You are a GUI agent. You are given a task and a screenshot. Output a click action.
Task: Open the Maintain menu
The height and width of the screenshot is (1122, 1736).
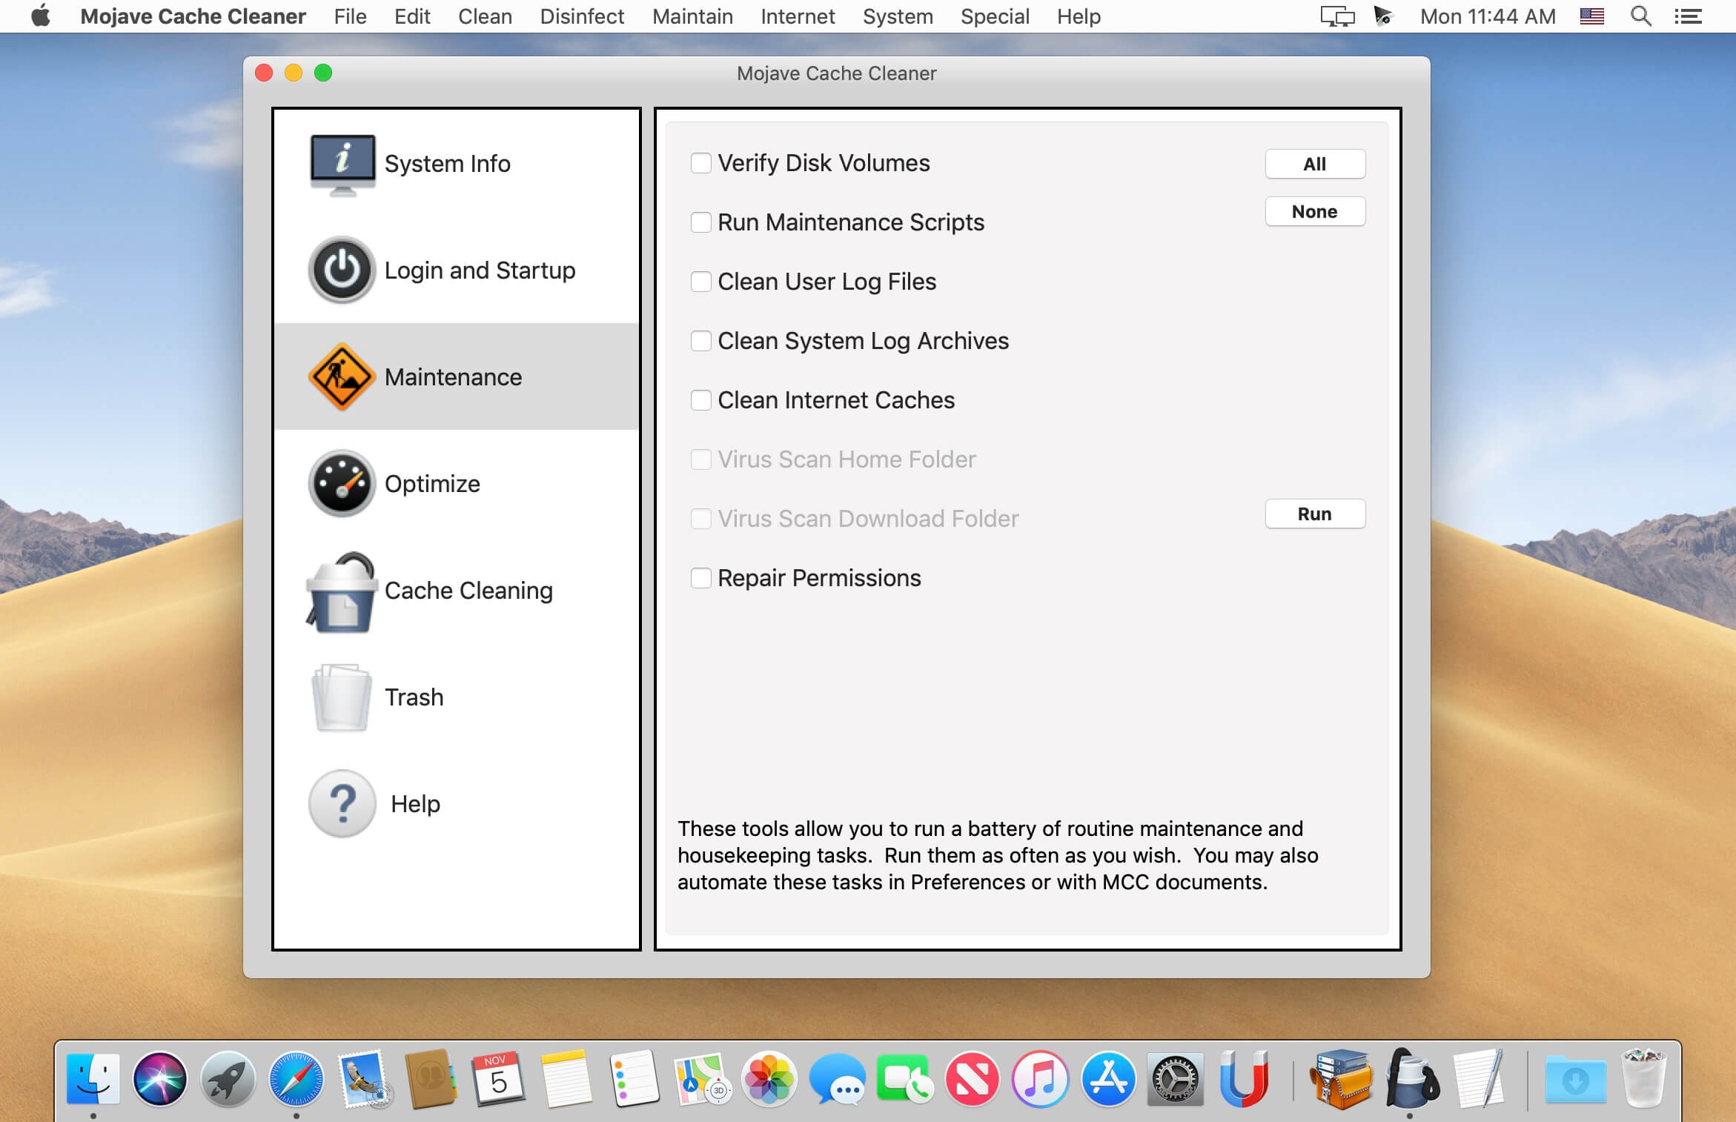(x=692, y=16)
